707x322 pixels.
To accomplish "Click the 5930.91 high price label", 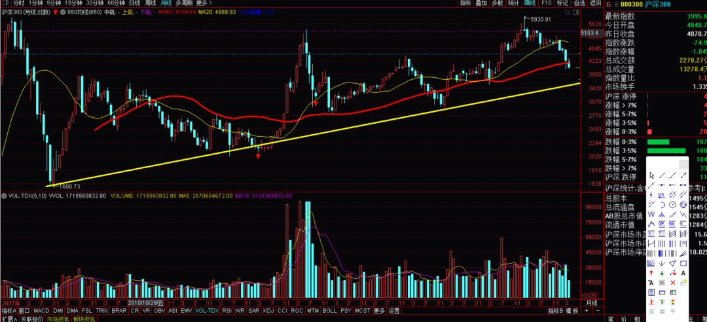I will pyautogui.click(x=541, y=20).
